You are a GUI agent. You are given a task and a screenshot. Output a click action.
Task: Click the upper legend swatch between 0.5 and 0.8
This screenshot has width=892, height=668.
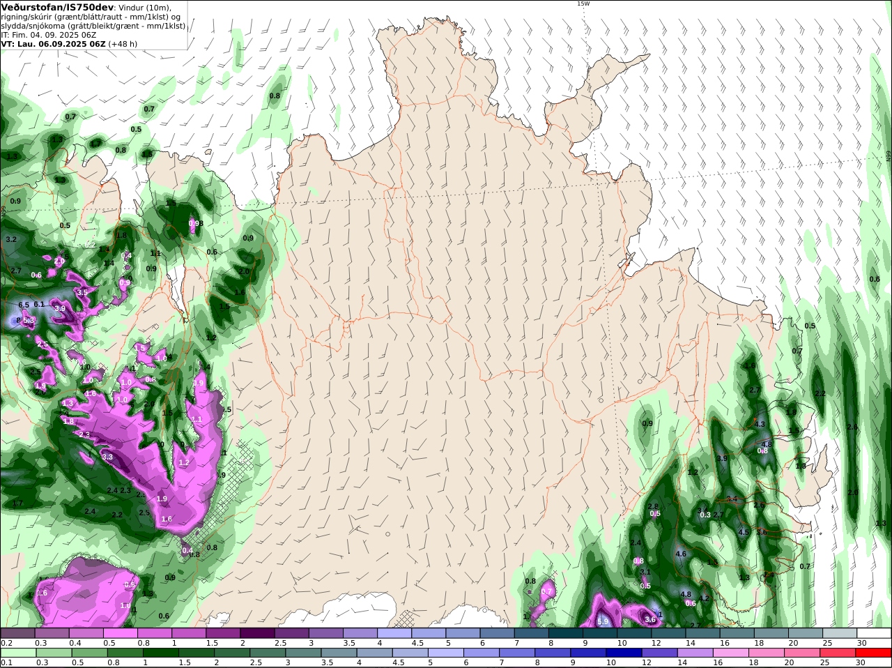pyautogui.click(x=120, y=633)
